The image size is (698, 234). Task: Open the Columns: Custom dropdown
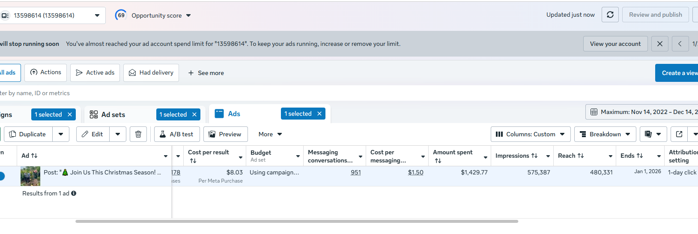(531, 134)
